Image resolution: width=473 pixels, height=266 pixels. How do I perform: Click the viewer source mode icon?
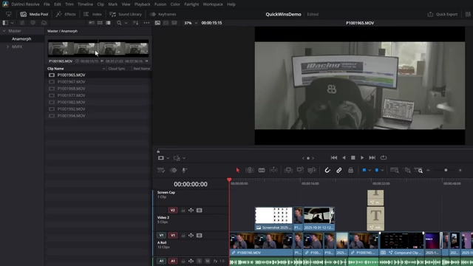[x=157, y=23]
